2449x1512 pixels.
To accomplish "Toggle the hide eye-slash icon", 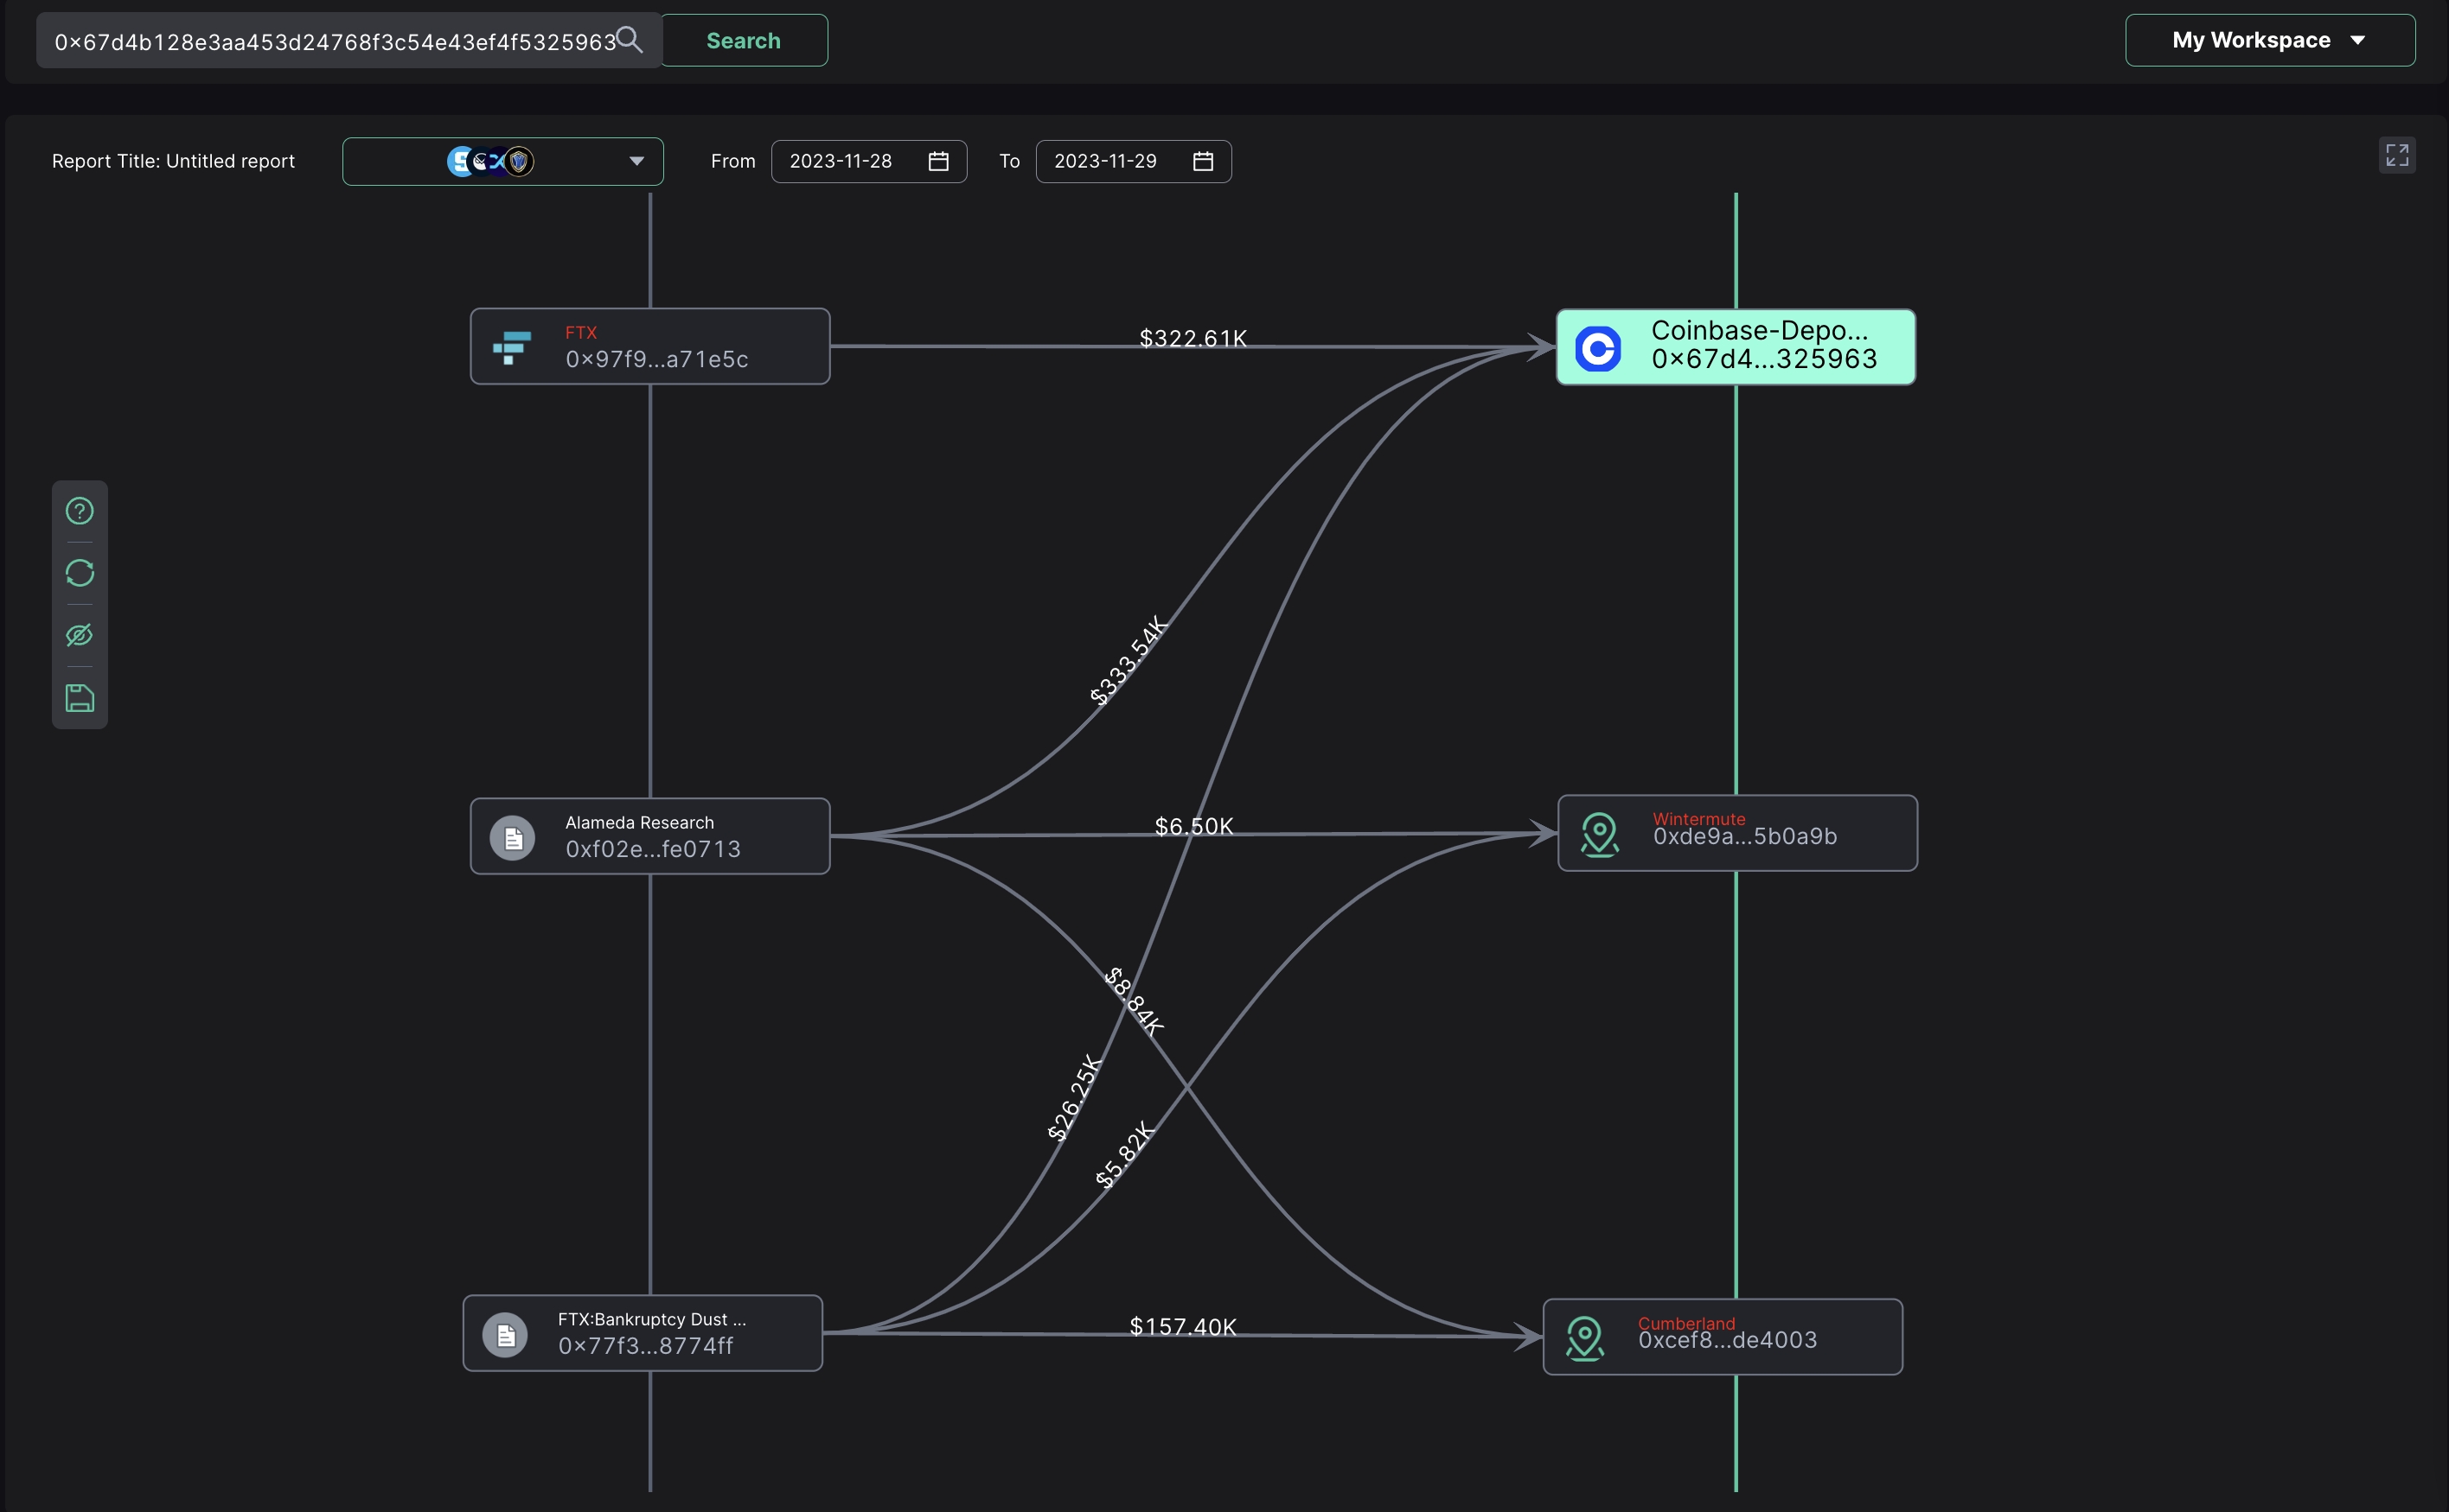I will pyautogui.click(x=80, y=635).
